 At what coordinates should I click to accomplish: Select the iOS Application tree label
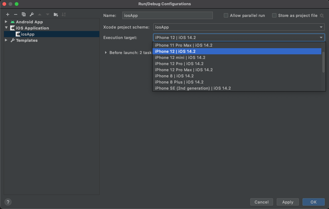click(32, 28)
